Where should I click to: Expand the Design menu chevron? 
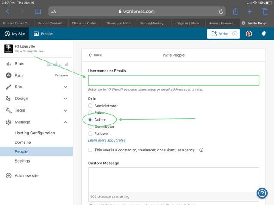click(x=65, y=99)
